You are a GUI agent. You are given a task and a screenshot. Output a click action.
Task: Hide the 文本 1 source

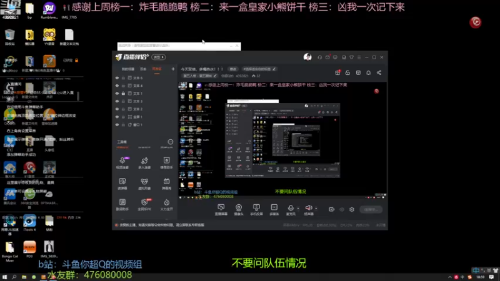coord(117,93)
